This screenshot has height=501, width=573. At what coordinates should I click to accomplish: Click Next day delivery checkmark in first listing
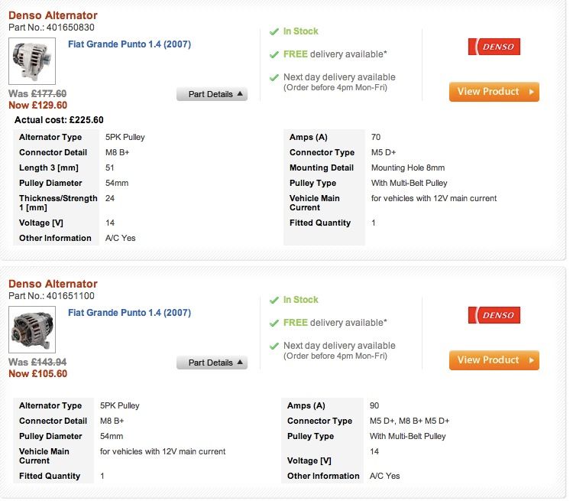(x=274, y=78)
